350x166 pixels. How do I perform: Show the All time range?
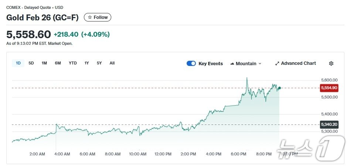[x=112, y=63]
